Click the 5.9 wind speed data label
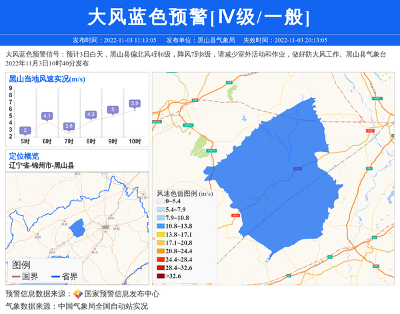This screenshot has width=400, height=314. (135, 103)
